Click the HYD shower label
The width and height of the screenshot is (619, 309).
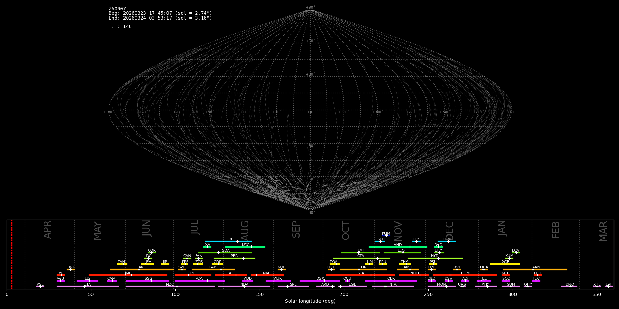(x=435, y=256)
